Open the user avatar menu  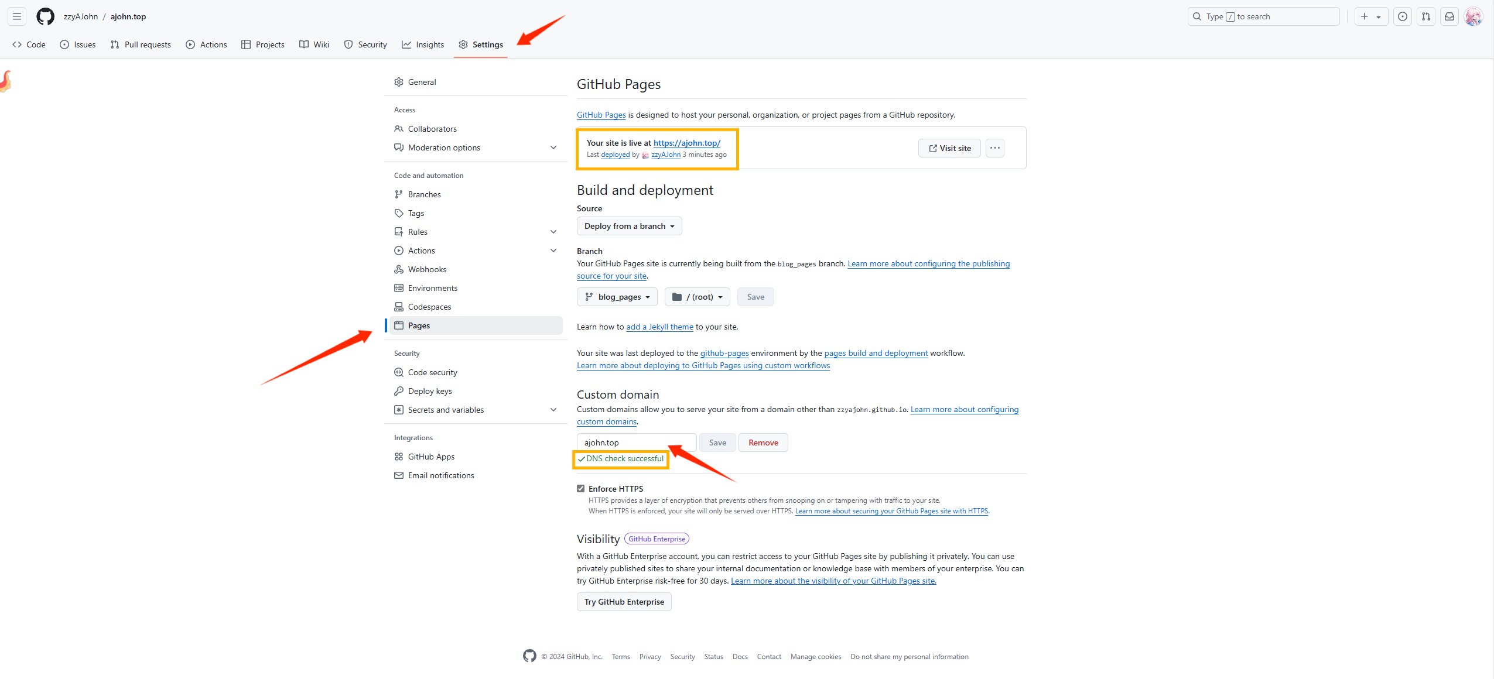click(x=1473, y=16)
